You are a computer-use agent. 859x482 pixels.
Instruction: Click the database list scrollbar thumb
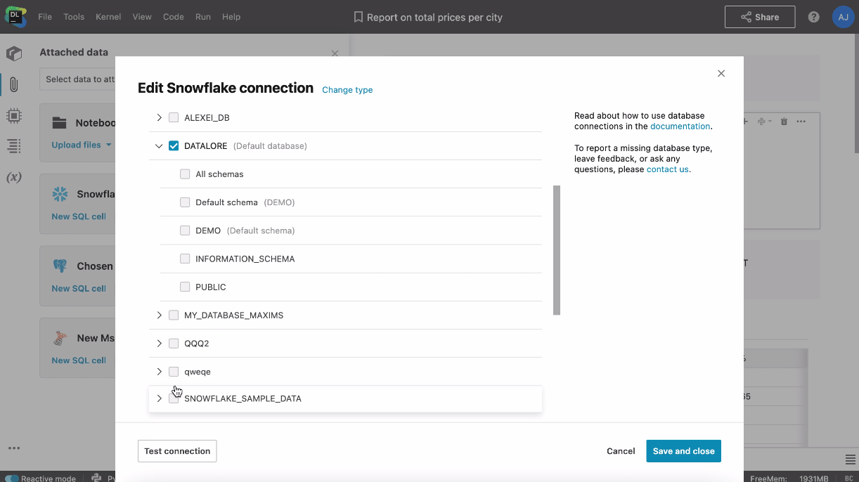[557, 250]
